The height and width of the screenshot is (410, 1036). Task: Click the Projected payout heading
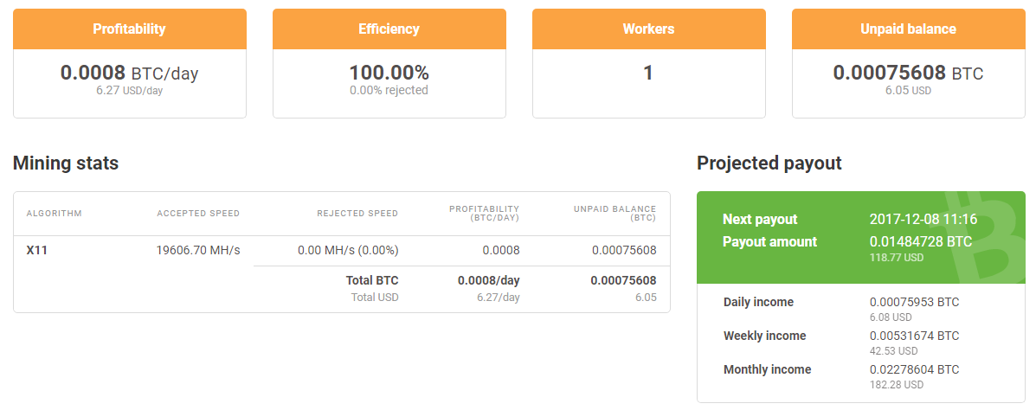(x=769, y=163)
